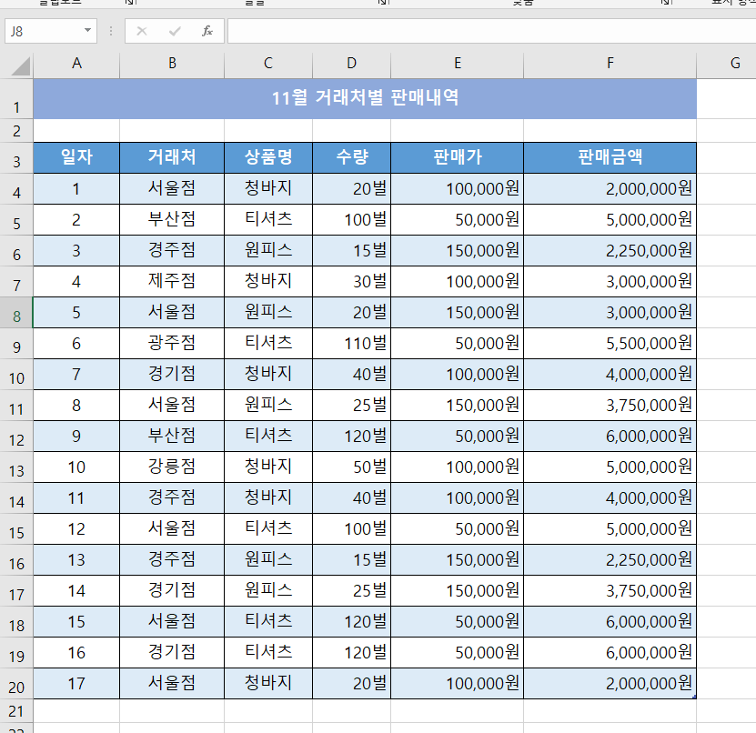756x733 pixels.
Task: Click title cell '11월 거래처별 판매내역'
Action: pos(365,99)
